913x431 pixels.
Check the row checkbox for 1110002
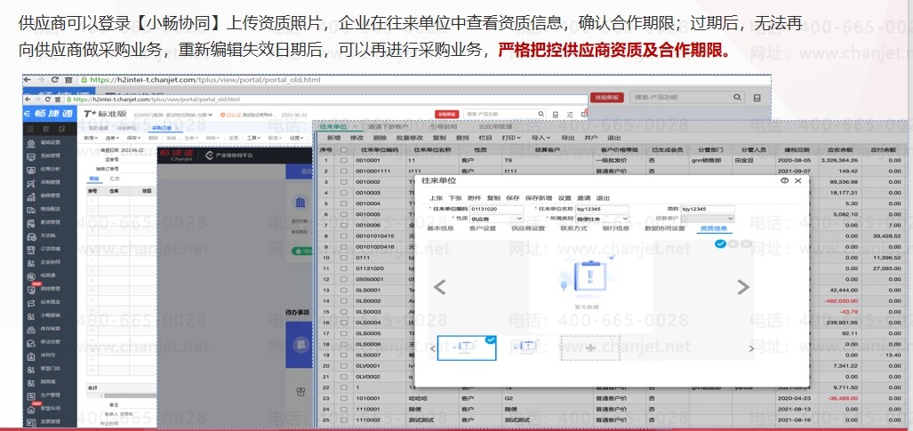pyautogui.click(x=344, y=419)
